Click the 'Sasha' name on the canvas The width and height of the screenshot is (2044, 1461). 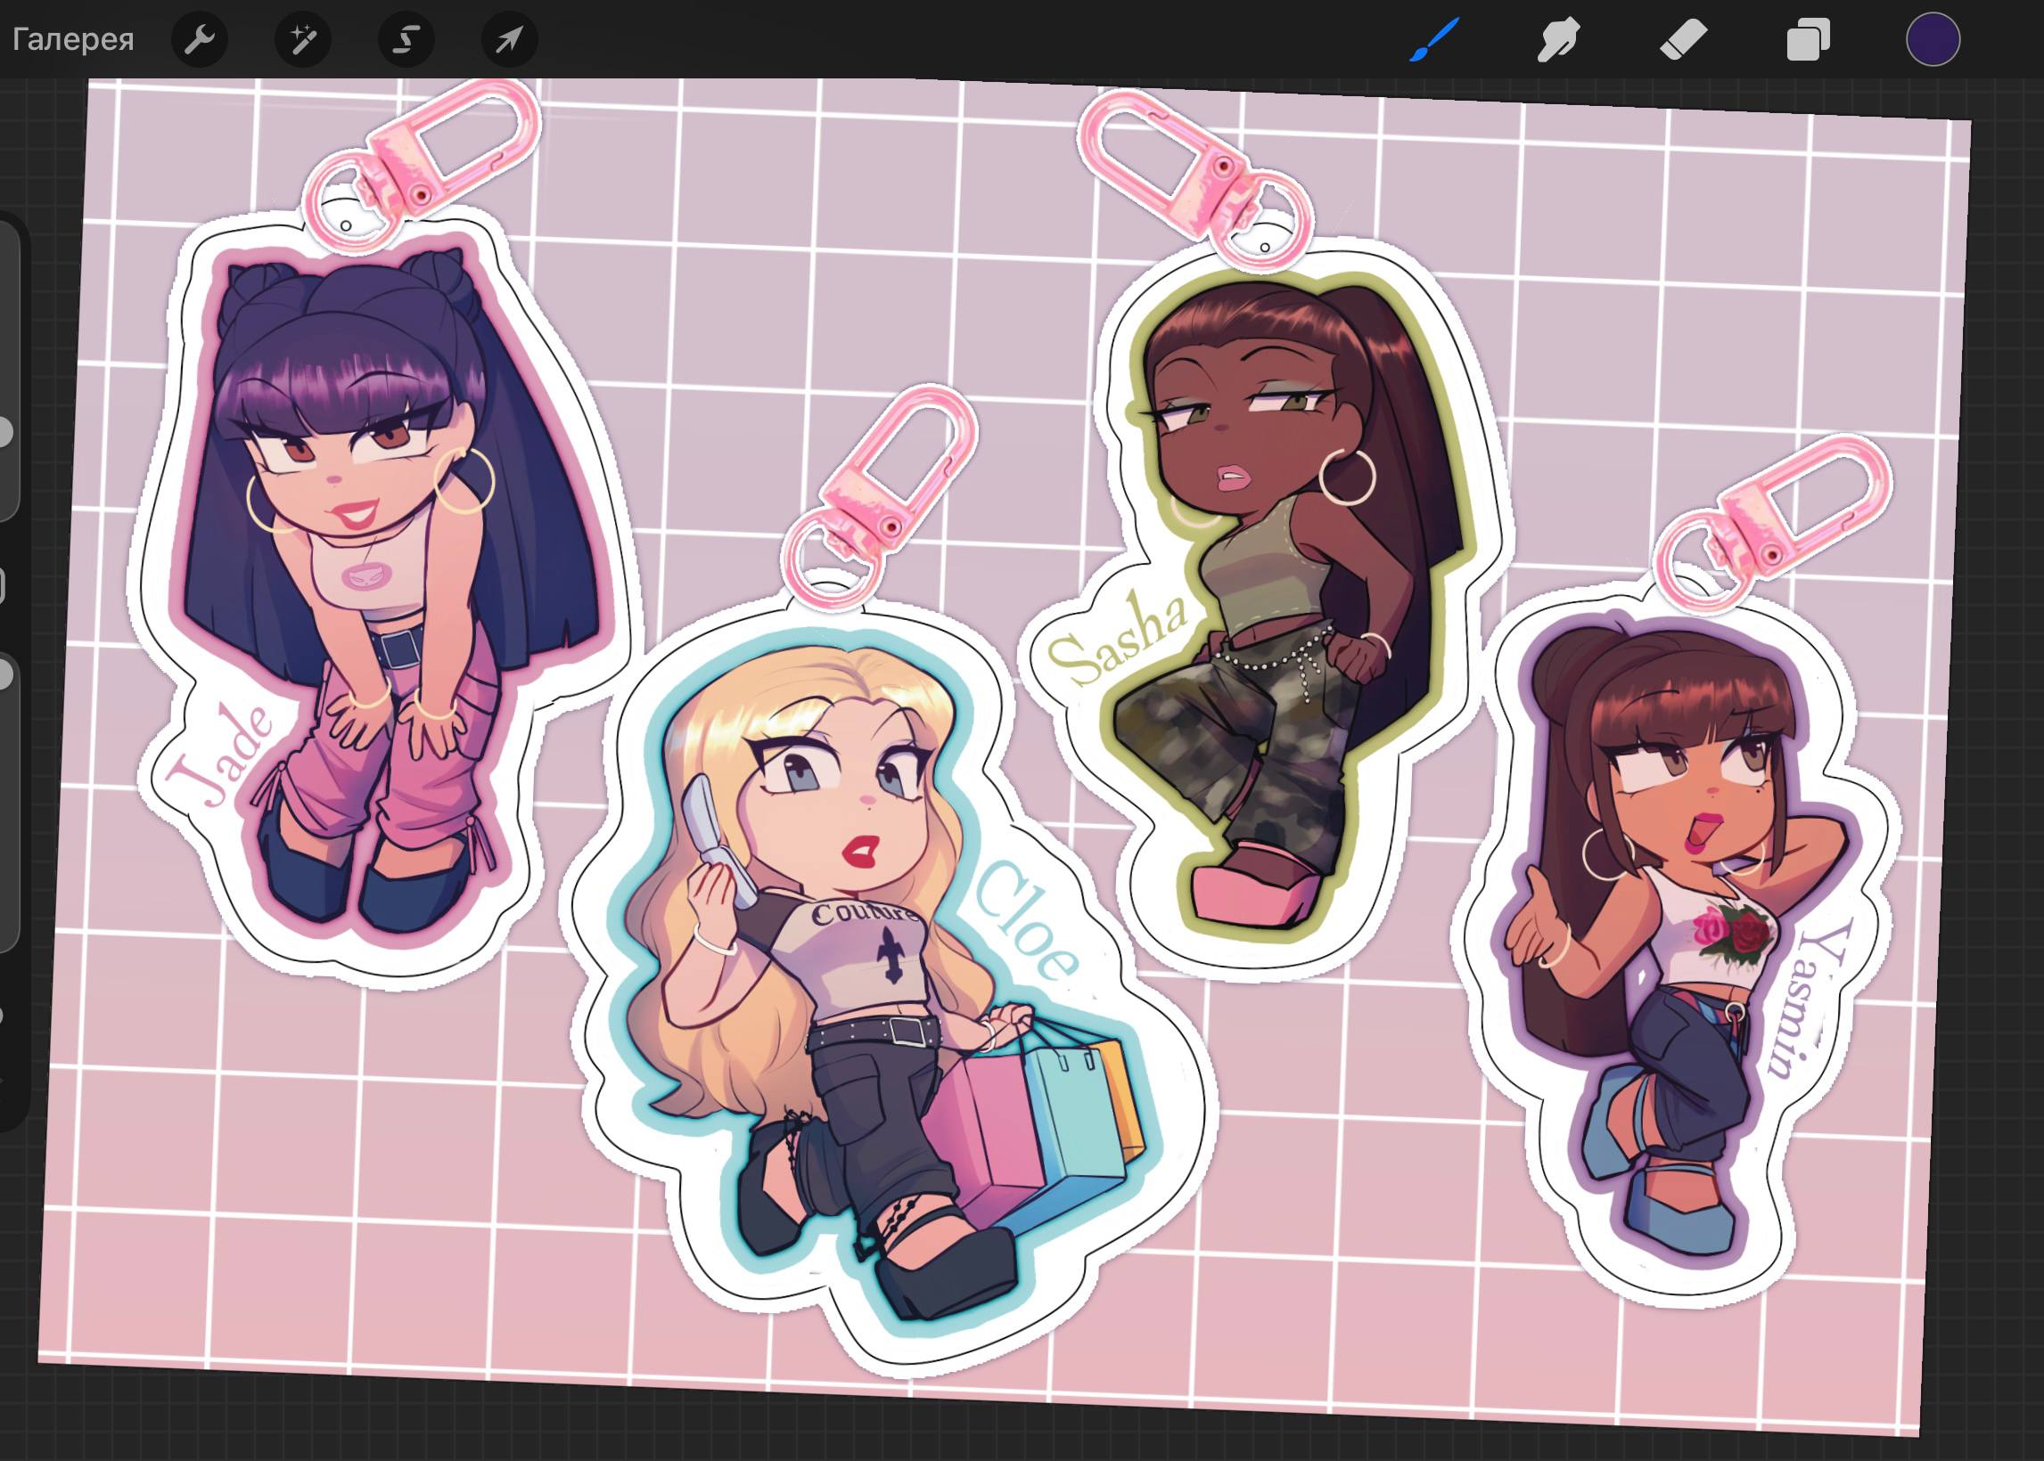[x=1117, y=641]
